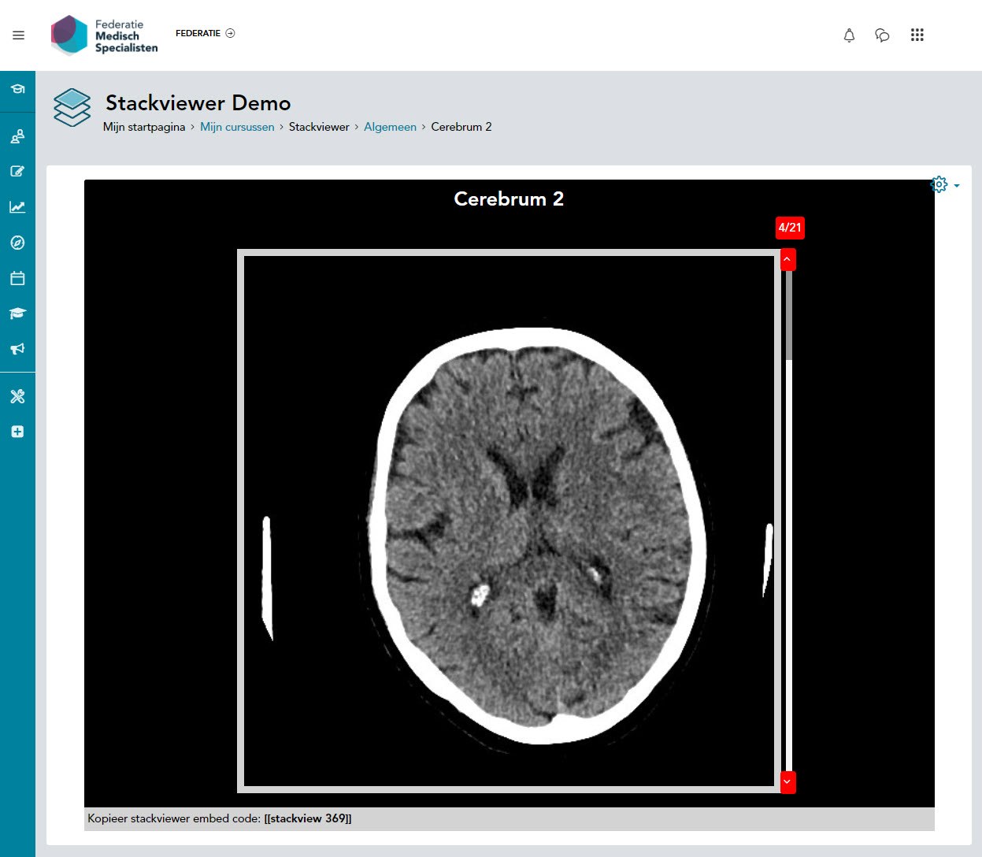
Task: Open the compass icon in sidebar
Action: 17,243
